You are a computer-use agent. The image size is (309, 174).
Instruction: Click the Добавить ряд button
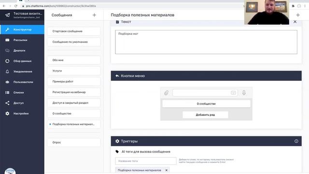click(x=205, y=115)
